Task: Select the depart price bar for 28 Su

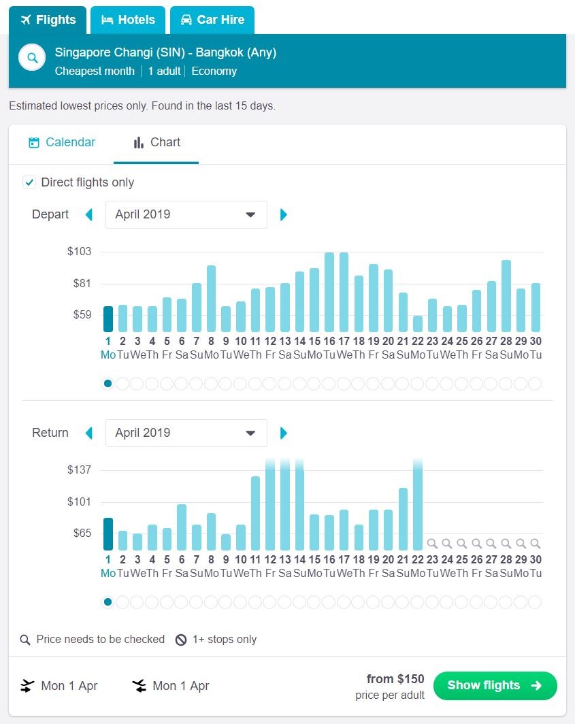Action: (506, 296)
